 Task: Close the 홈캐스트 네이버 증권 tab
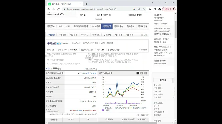[81, 4]
